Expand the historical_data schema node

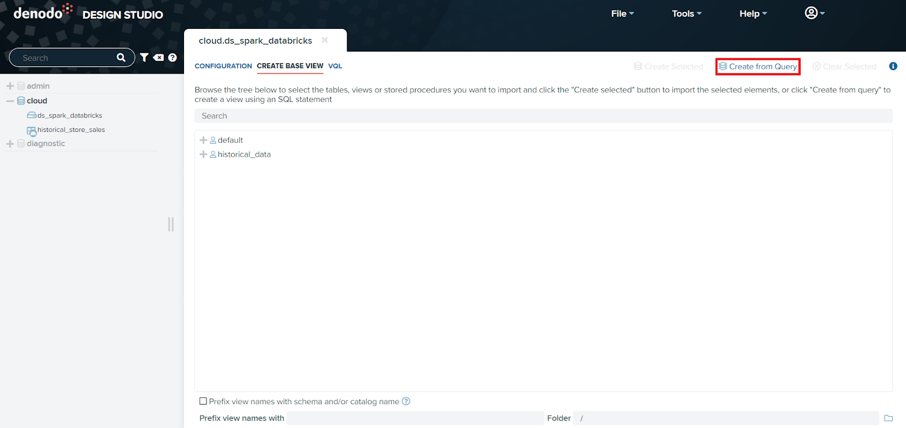(x=203, y=154)
